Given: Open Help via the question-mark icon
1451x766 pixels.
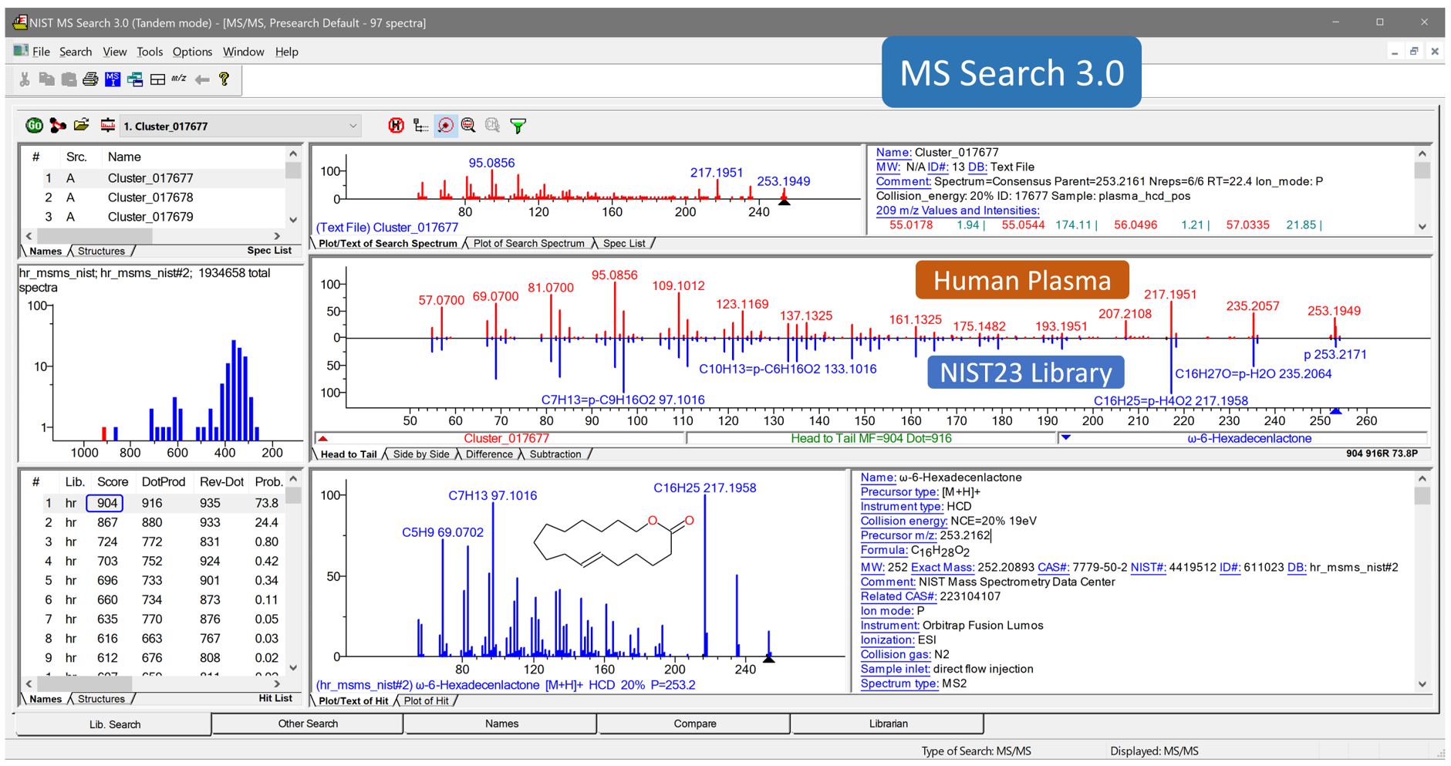Looking at the screenshot, I should (224, 79).
